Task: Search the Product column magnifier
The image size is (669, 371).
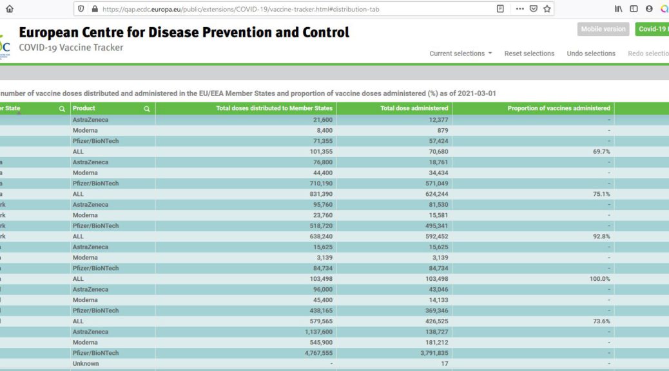Action: pyautogui.click(x=147, y=109)
